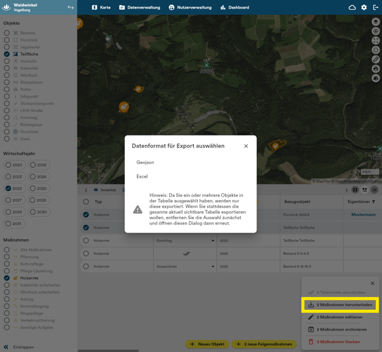Open the cloud sync icon

click(x=352, y=7)
